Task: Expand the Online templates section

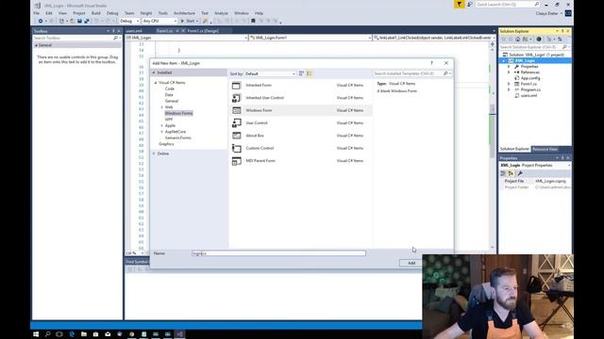Action: 154,153
